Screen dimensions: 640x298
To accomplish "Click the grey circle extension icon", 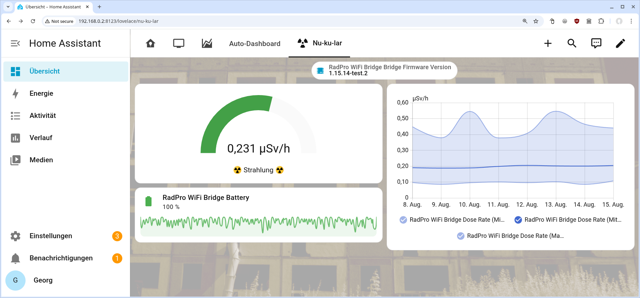I will (565, 21).
